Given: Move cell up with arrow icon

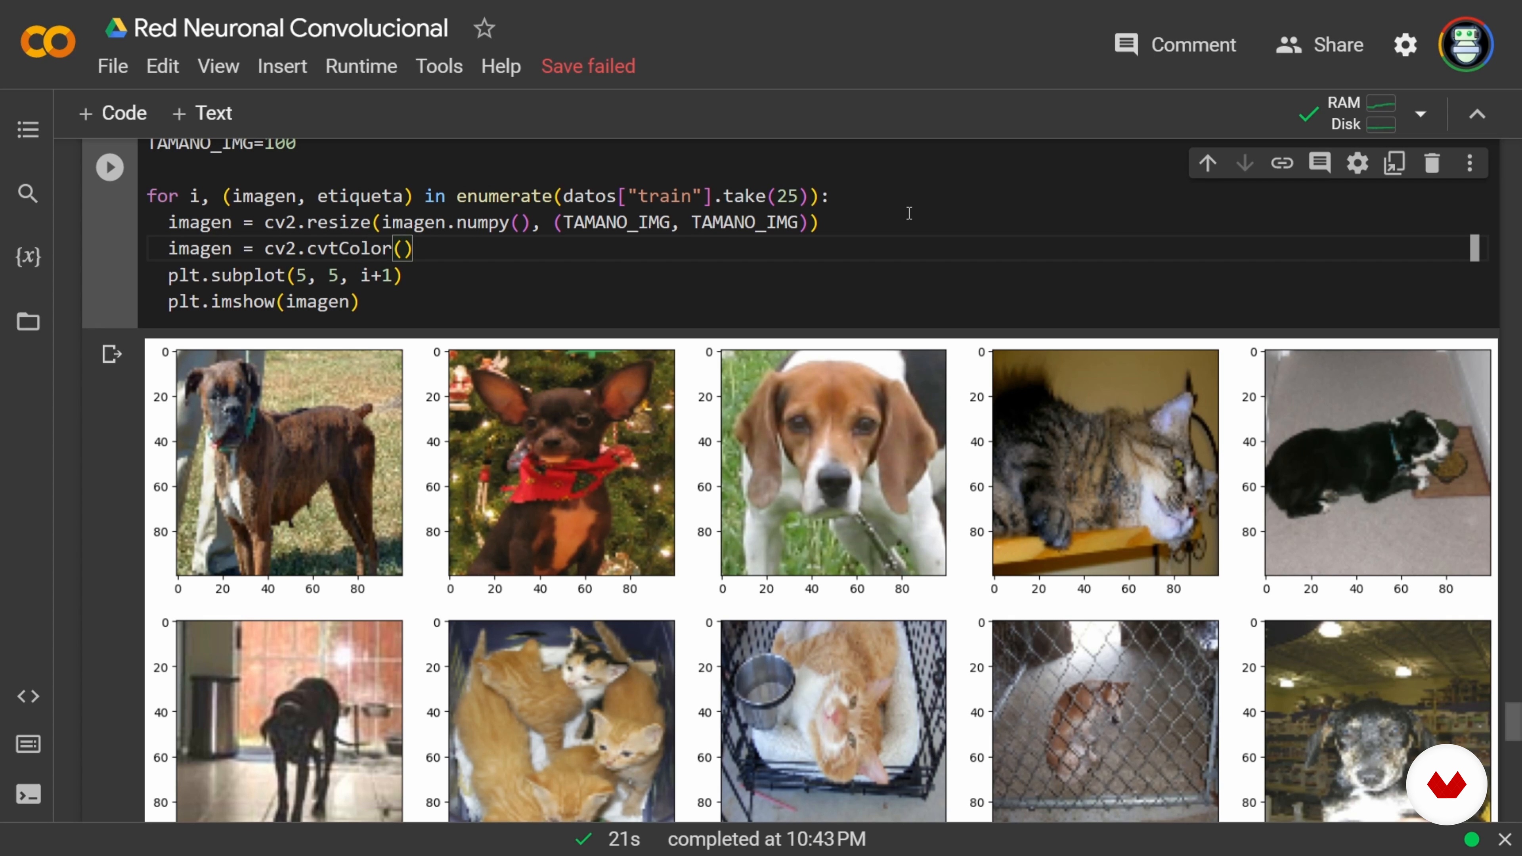Looking at the screenshot, I should coord(1208,163).
